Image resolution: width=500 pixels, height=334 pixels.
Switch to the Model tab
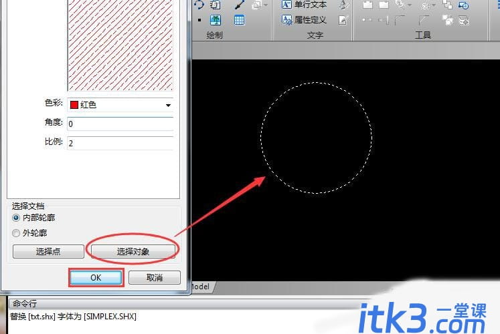pos(201,287)
